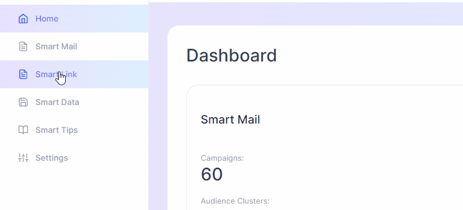Go to the Home menu label
The height and width of the screenshot is (210, 463).
click(47, 19)
